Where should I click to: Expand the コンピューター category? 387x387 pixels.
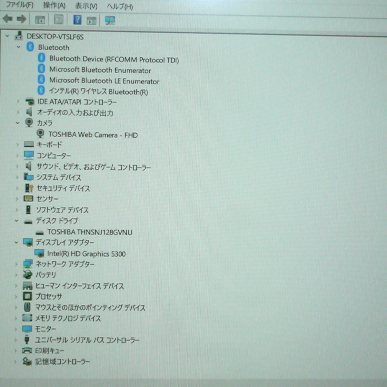[x=17, y=155]
